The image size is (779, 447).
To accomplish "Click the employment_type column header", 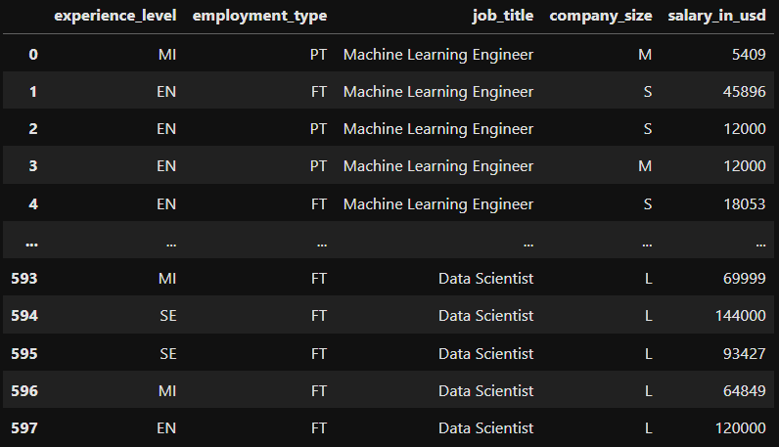I will click(259, 17).
